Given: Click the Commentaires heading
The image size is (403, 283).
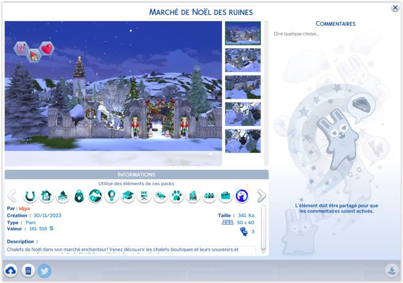Looking at the screenshot, I should (x=335, y=24).
